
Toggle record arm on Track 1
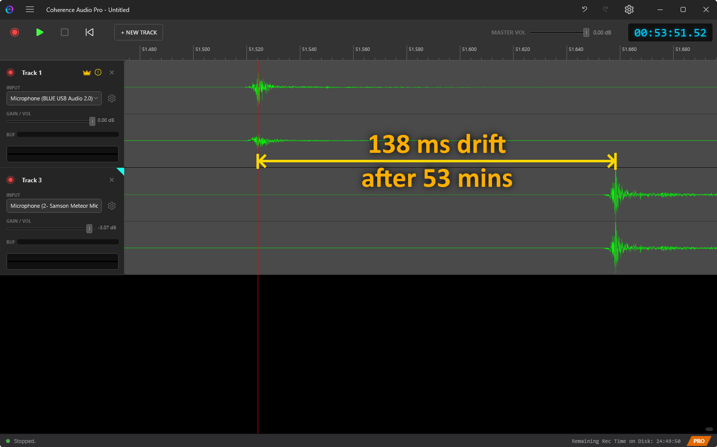(x=10, y=72)
